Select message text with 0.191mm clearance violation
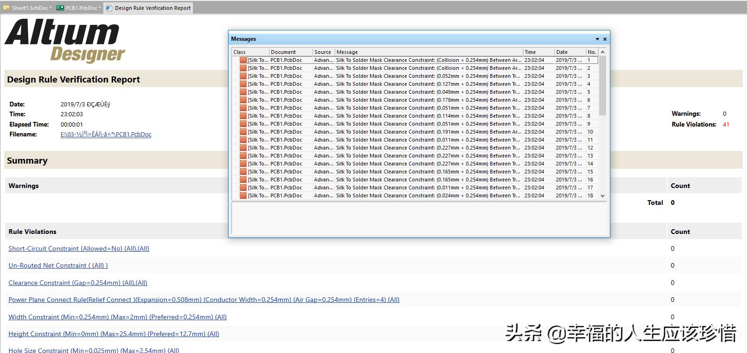 click(428, 132)
